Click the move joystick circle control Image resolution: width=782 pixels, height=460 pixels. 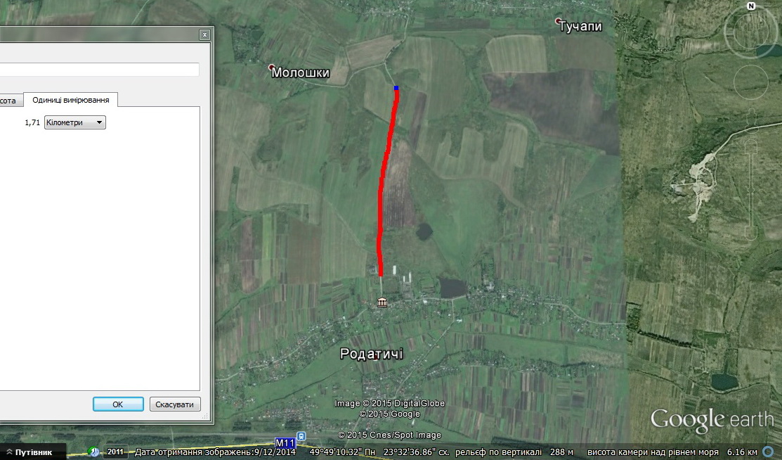pos(750,82)
